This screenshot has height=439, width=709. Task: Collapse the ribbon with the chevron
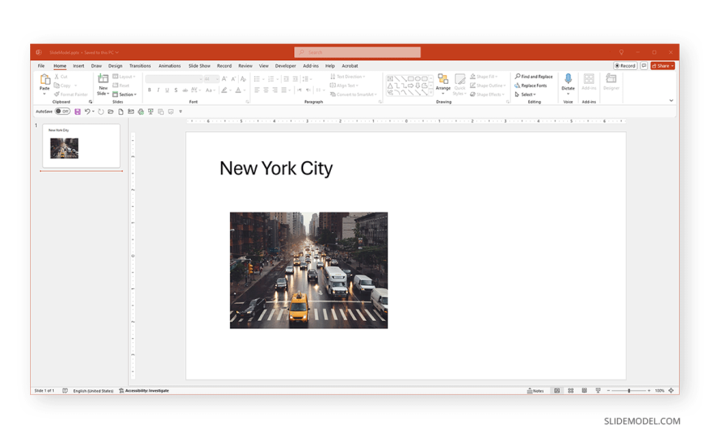click(x=671, y=101)
